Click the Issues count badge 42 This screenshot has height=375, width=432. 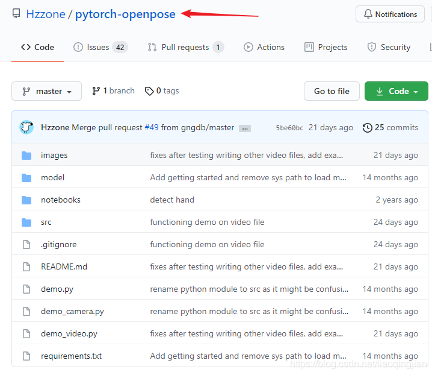coord(120,48)
